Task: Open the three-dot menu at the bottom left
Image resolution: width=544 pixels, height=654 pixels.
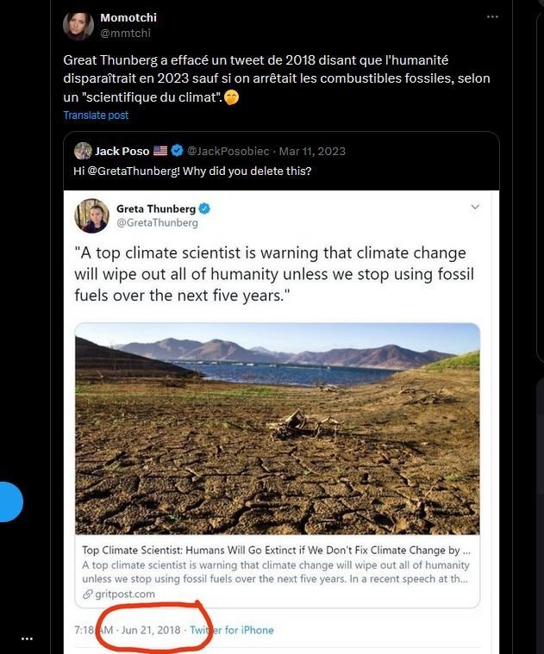Action: click(27, 638)
